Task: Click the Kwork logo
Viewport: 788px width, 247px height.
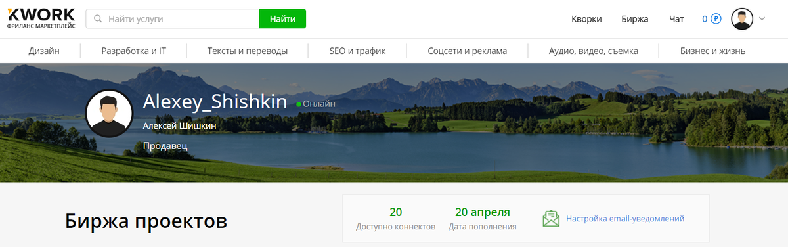Action: [x=41, y=18]
